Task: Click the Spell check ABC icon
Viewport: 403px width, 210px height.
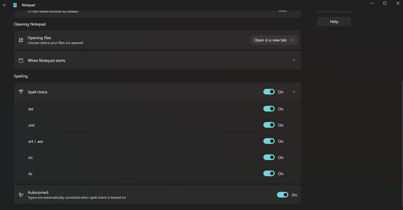Action: (21, 92)
